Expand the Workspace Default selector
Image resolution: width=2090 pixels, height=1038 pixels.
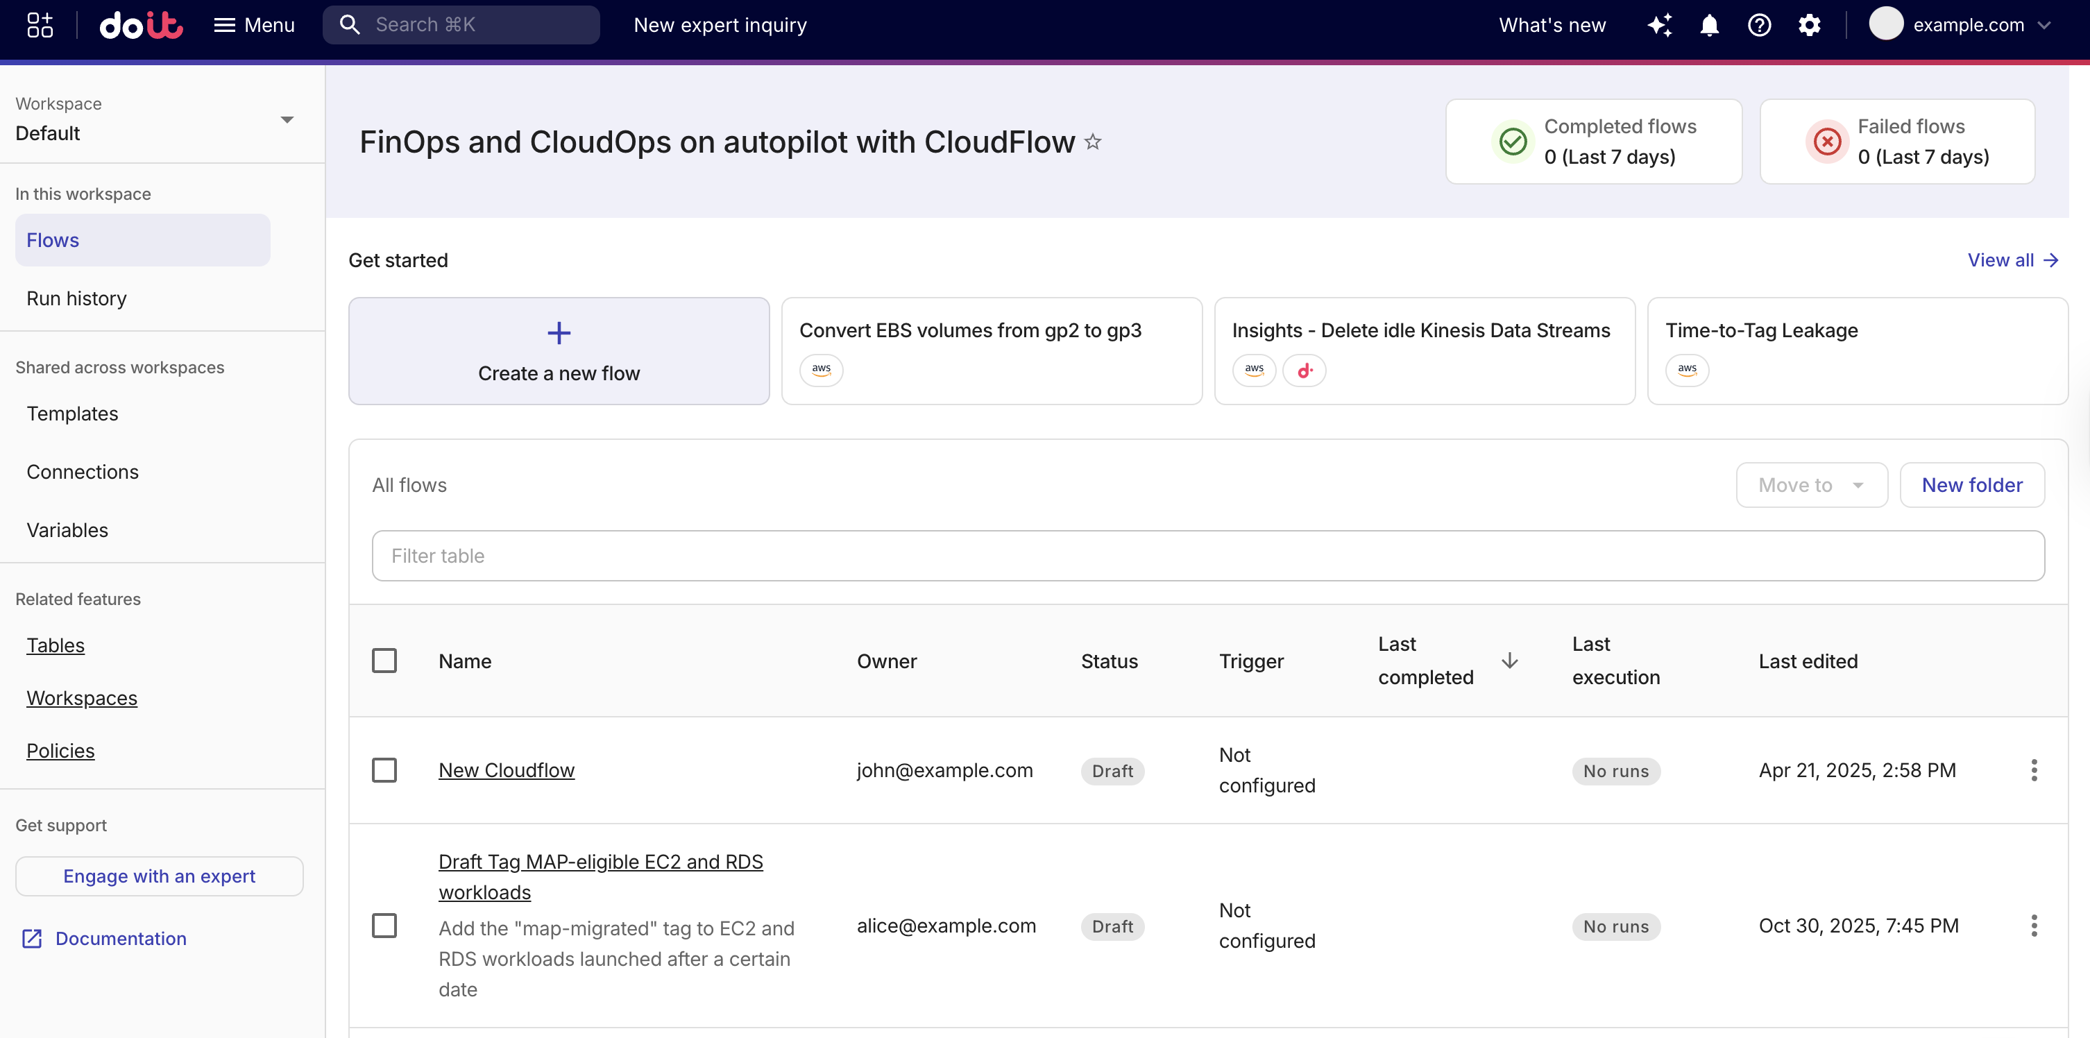click(x=155, y=119)
